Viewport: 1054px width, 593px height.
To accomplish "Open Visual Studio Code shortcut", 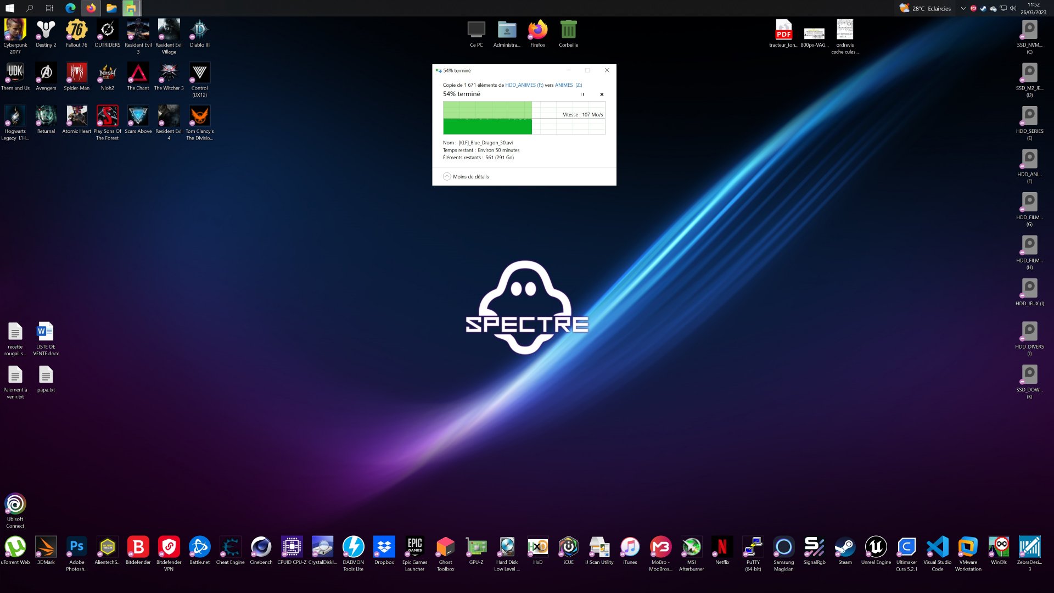I will pos(938,553).
